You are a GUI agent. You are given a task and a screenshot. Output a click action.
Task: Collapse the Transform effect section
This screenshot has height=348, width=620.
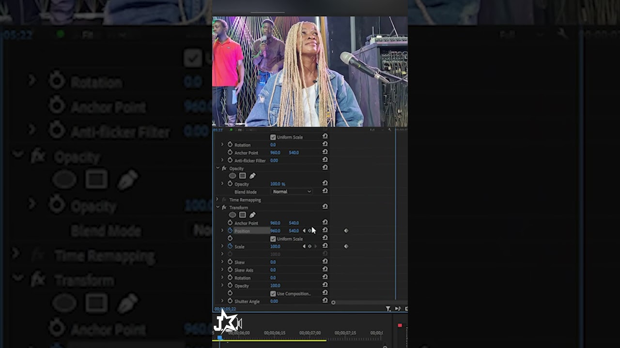tap(217, 207)
